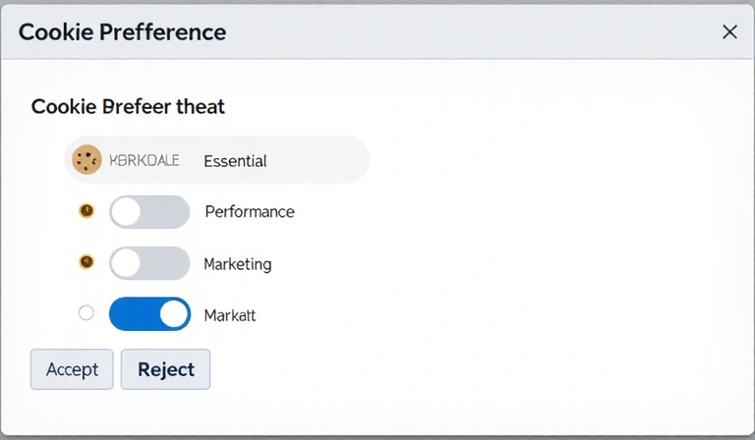The height and width of the screenshot is (440, 755).
Task: Turn on the Marketing cookies switch
Action: 149,263
